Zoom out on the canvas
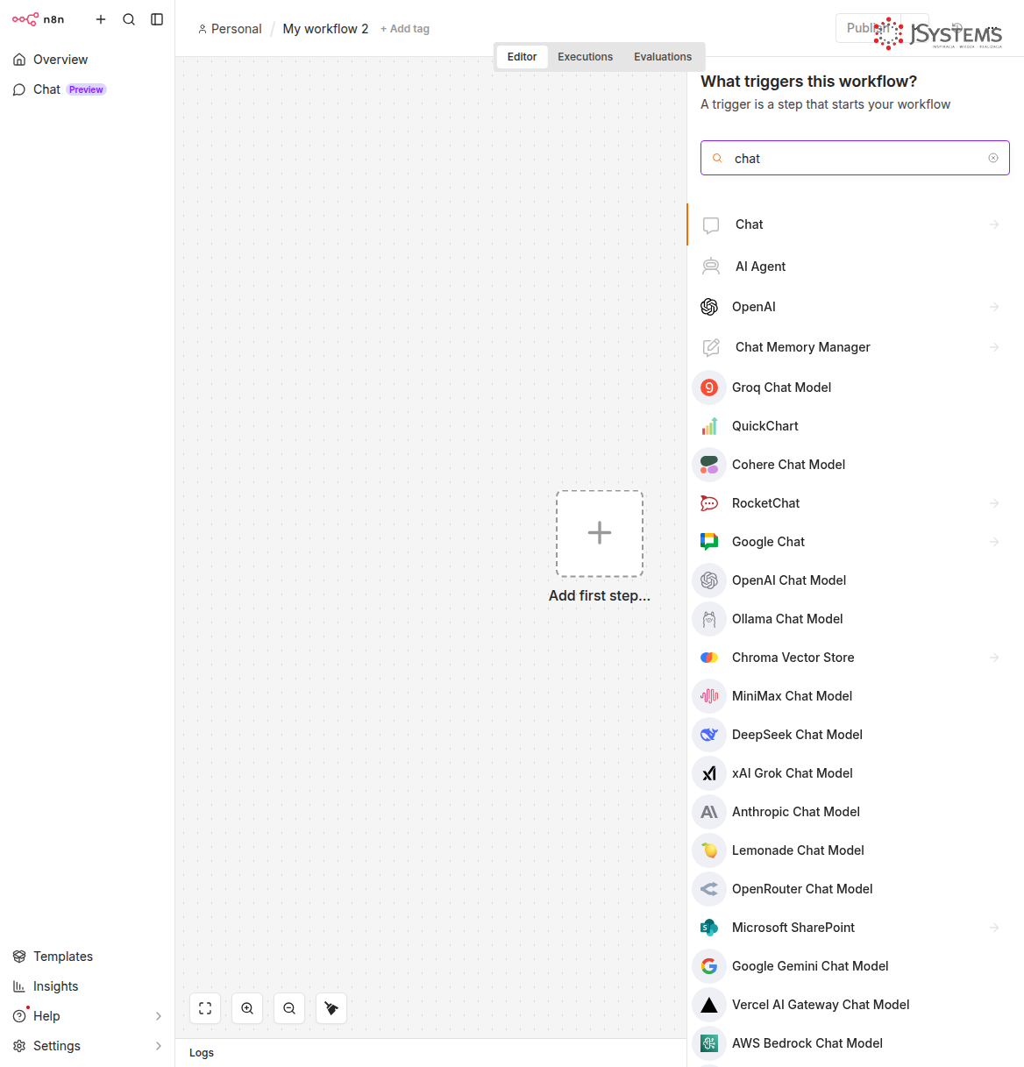This screenshot has height=1067, width=1024. point(289,1008)
